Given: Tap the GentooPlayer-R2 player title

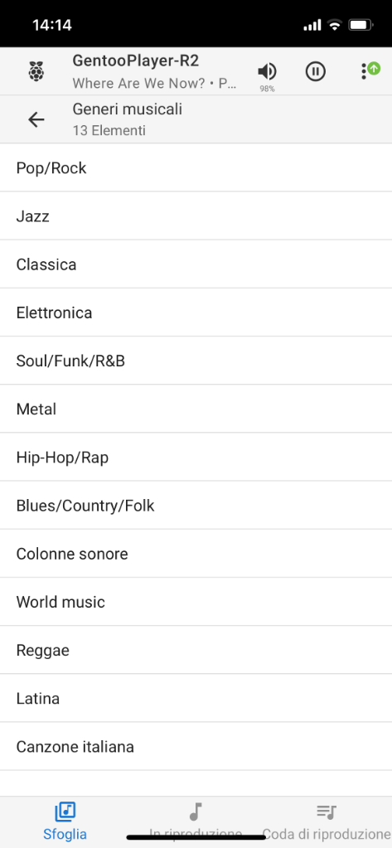Looking at the screenshot, I should tap(136, 61).
